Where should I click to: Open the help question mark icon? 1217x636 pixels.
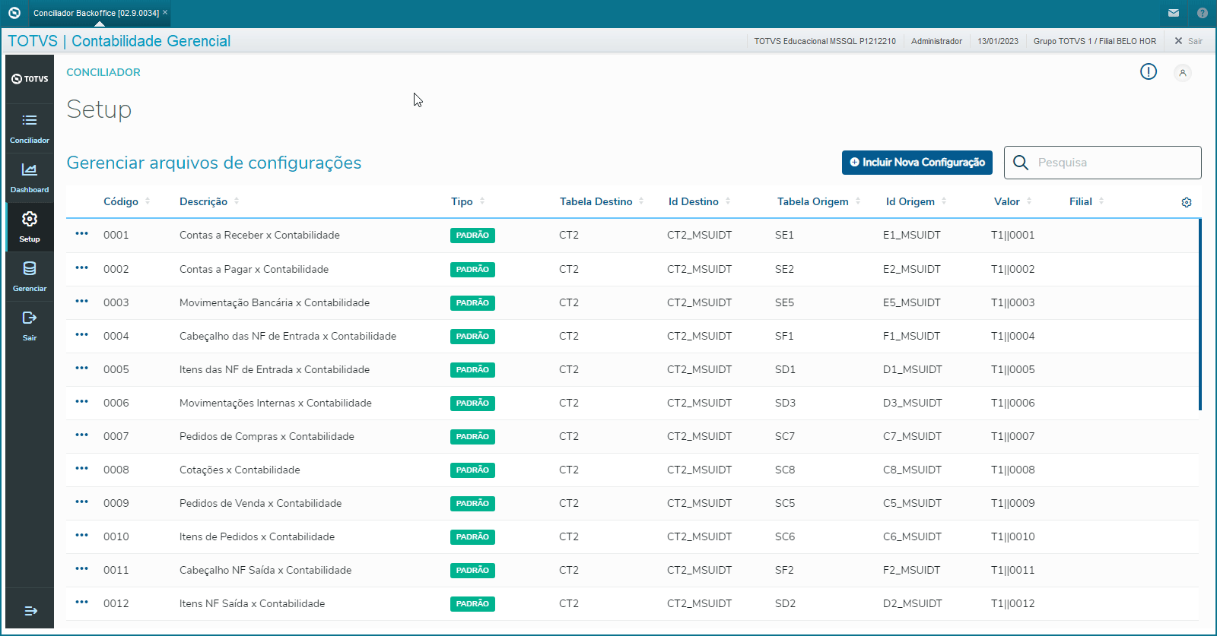tap(1203, 13)
